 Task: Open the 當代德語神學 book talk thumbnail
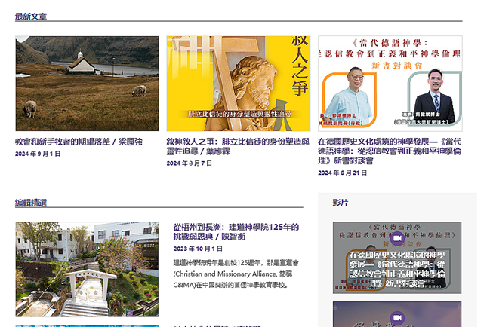390,84
